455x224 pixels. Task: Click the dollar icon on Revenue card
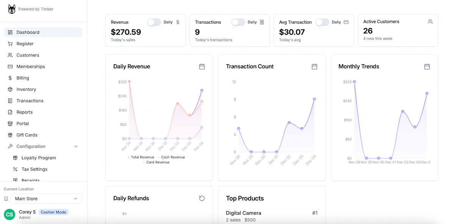(178, 22)
